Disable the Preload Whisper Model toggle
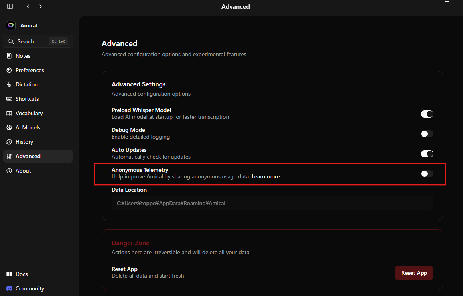 [427, 114]
